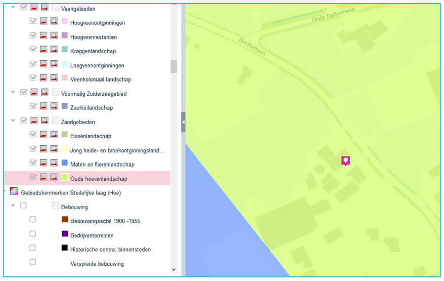The image size is (444, 281).
Task: Toggle the Zandgebieden group checkbox
Action: [23, 121]
